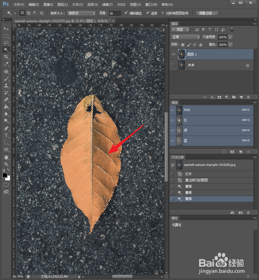Toggle RGB channel visibility eye
Screen dimensions: 259x280
[173, 110]
